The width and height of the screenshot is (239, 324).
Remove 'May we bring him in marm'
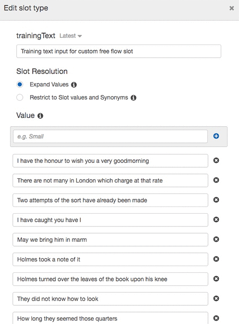tap(216, 239)
